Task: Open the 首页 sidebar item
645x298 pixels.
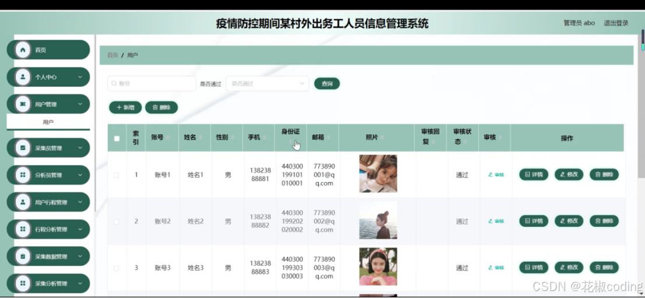Action: click(48, 50)
